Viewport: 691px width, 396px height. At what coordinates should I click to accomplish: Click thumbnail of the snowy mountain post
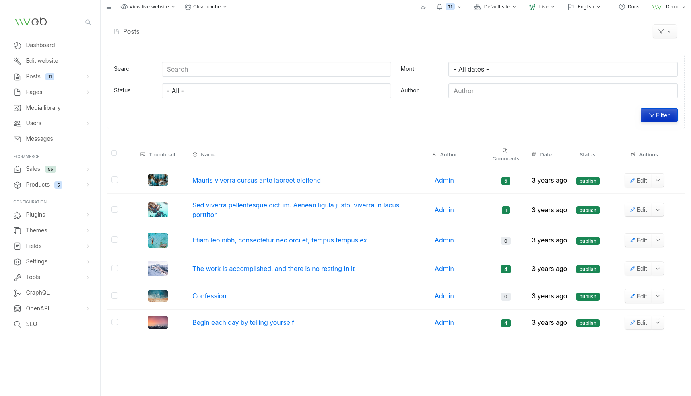157,269
